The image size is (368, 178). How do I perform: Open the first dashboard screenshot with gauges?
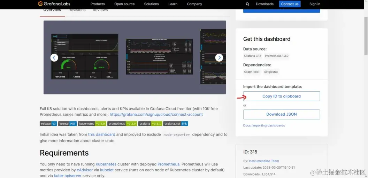click(85, 56)
